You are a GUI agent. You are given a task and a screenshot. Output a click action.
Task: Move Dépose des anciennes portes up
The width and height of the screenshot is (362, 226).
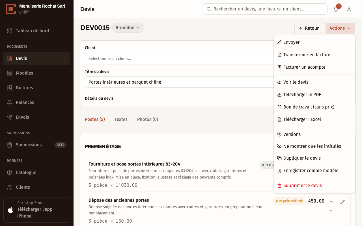coord(331,202)
